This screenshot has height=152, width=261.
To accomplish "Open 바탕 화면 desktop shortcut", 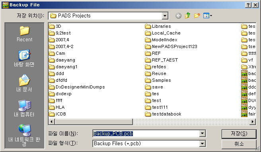I will click(x=24, y=58).
